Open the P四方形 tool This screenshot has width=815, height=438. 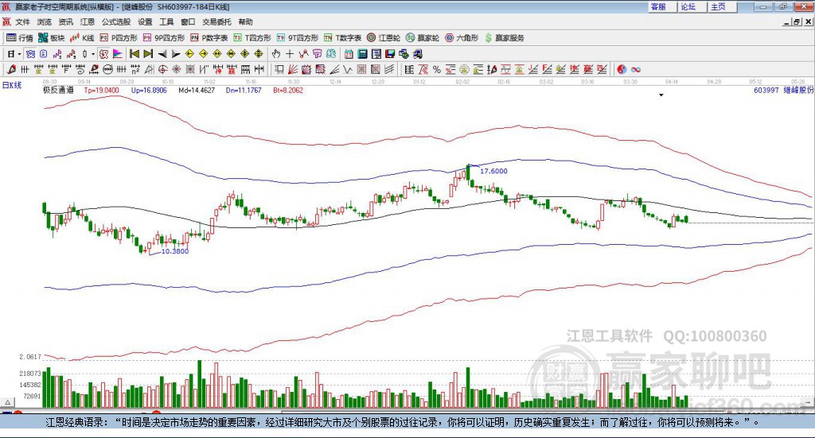click(119, 38)
